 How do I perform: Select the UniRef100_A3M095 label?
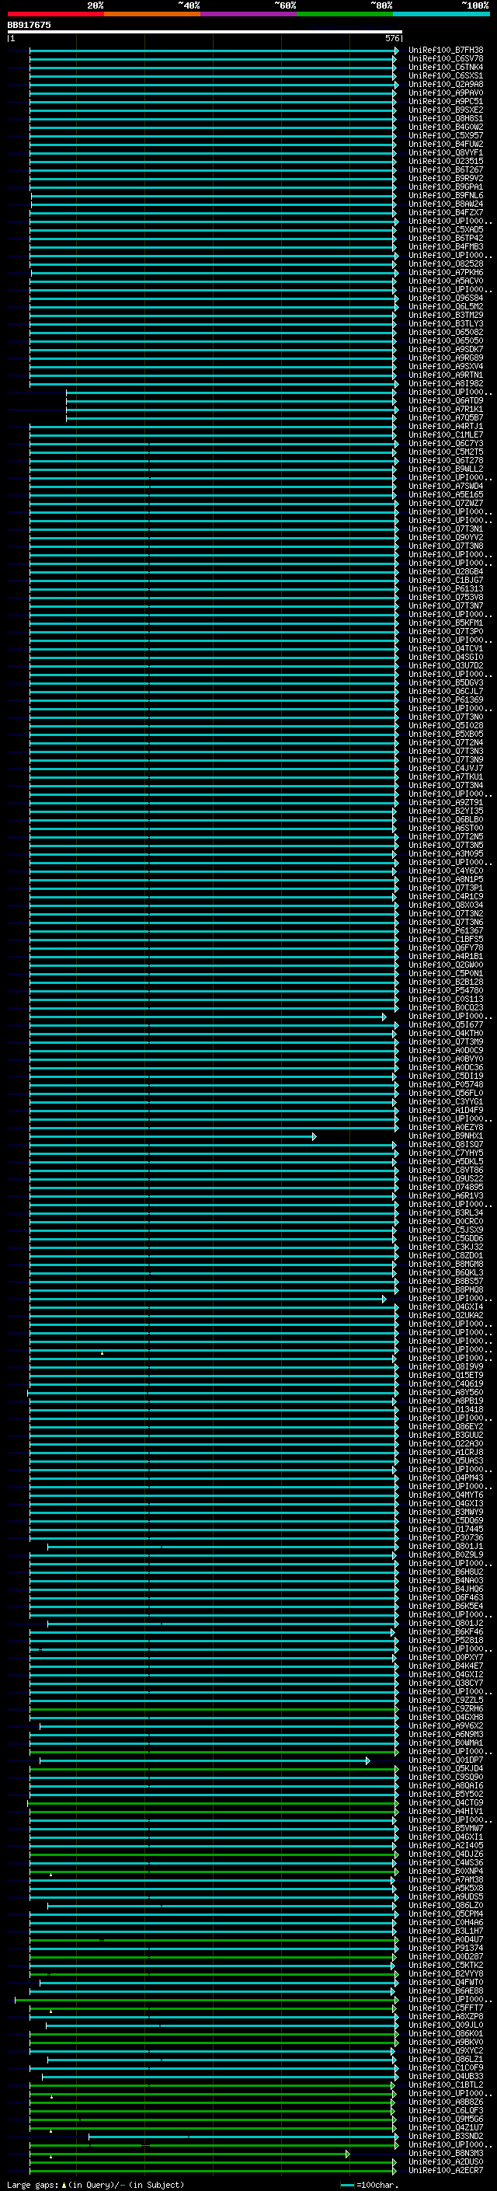click(x=446, y=854)
